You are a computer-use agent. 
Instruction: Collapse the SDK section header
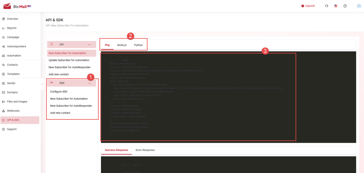(x=89, y=83)
